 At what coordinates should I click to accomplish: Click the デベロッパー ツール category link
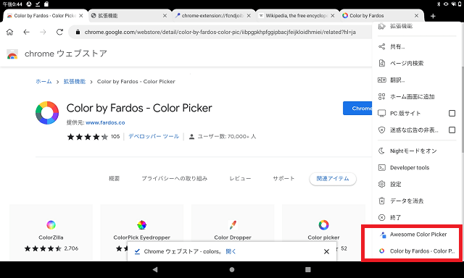coord(154,137)
